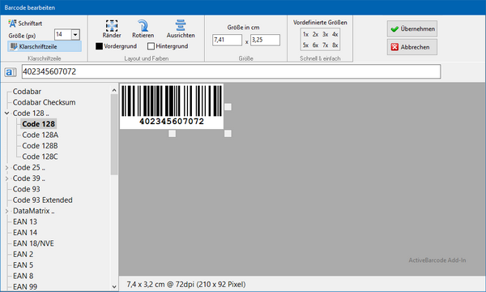Apply predefined size 5x
This screenshot has height=292, width=486.
coord(305,45)
